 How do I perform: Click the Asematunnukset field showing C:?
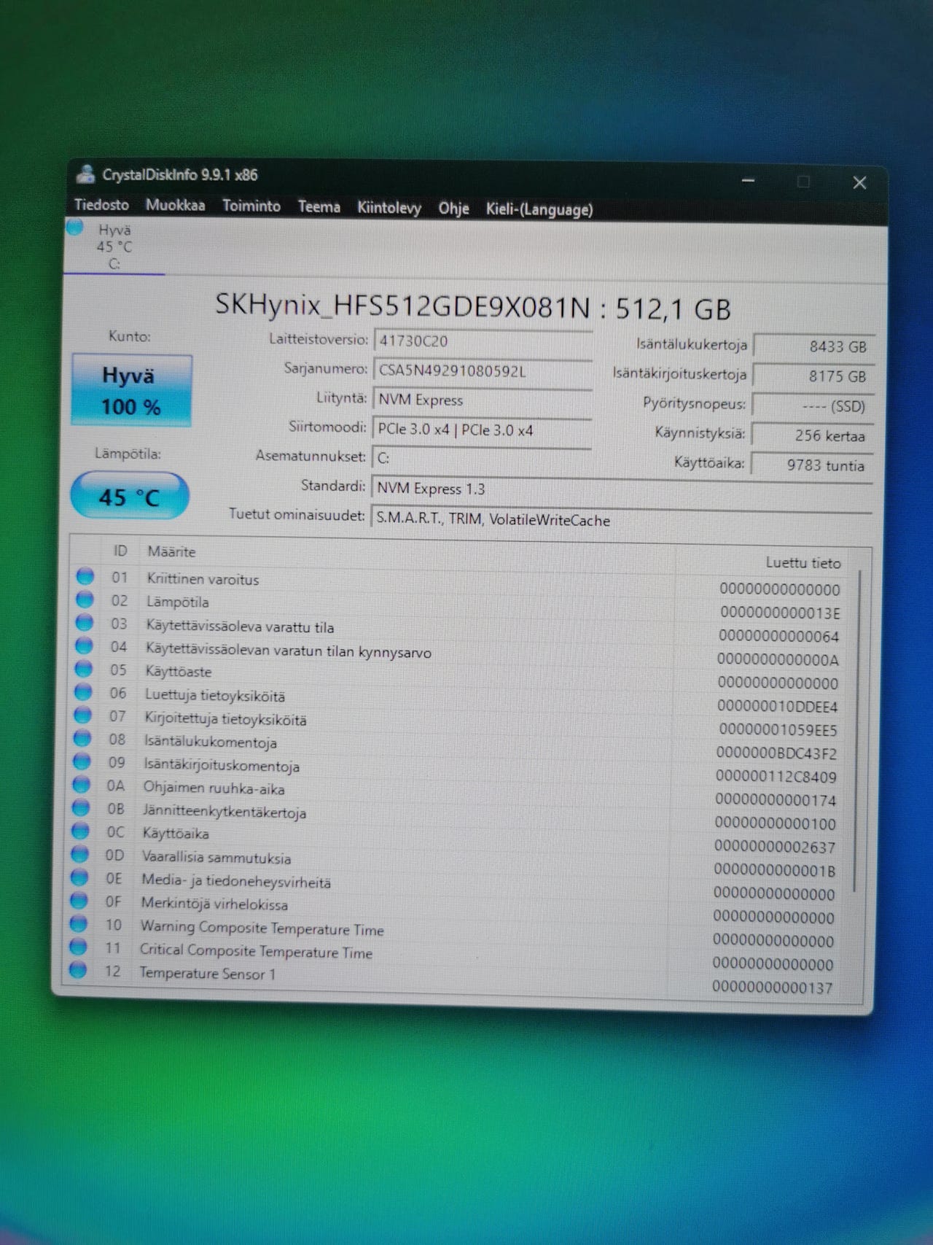click(481, 458)
